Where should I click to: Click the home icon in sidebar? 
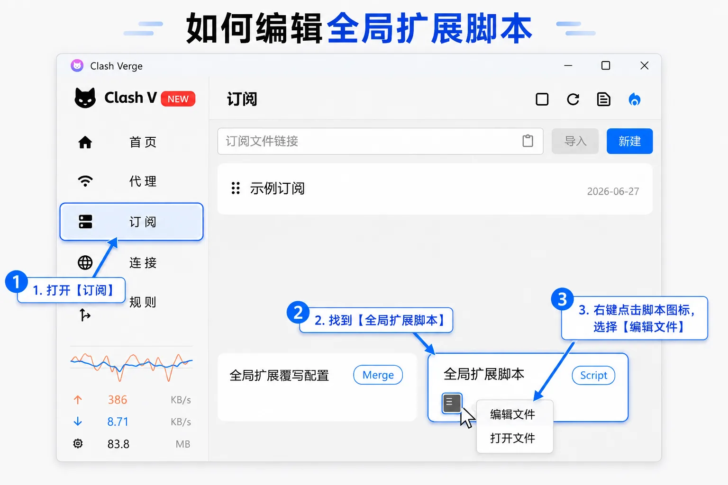point(85,142)
